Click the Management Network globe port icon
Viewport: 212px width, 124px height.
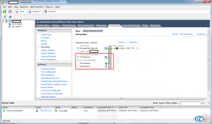point(106,48)
